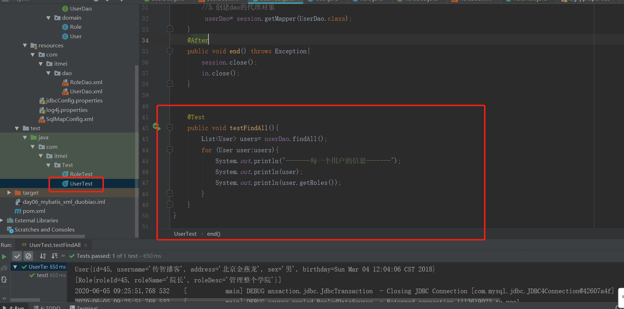Click the Scratches and Consoles icon

[x=10, y=229]
